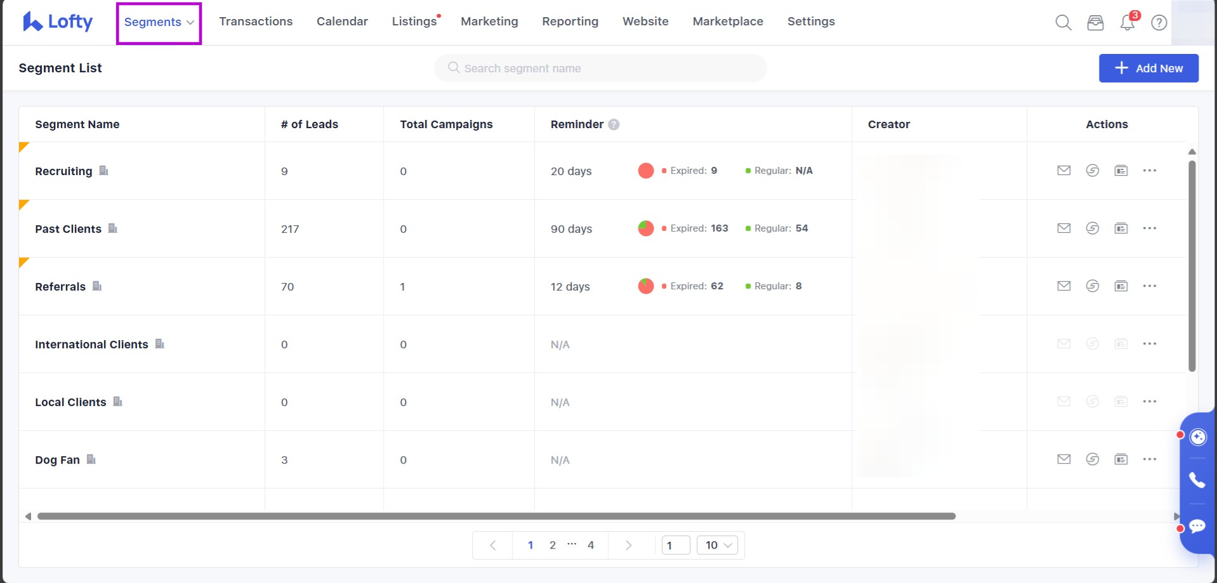Click the card icon in Referrals row

[x=1121, y=286]
